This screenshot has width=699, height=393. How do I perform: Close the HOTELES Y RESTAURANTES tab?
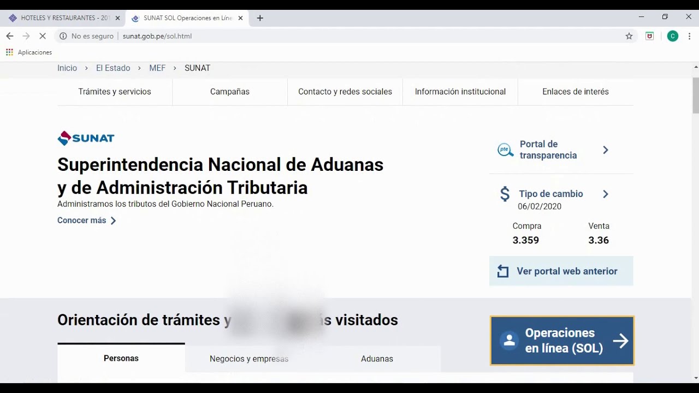point(117,18)
